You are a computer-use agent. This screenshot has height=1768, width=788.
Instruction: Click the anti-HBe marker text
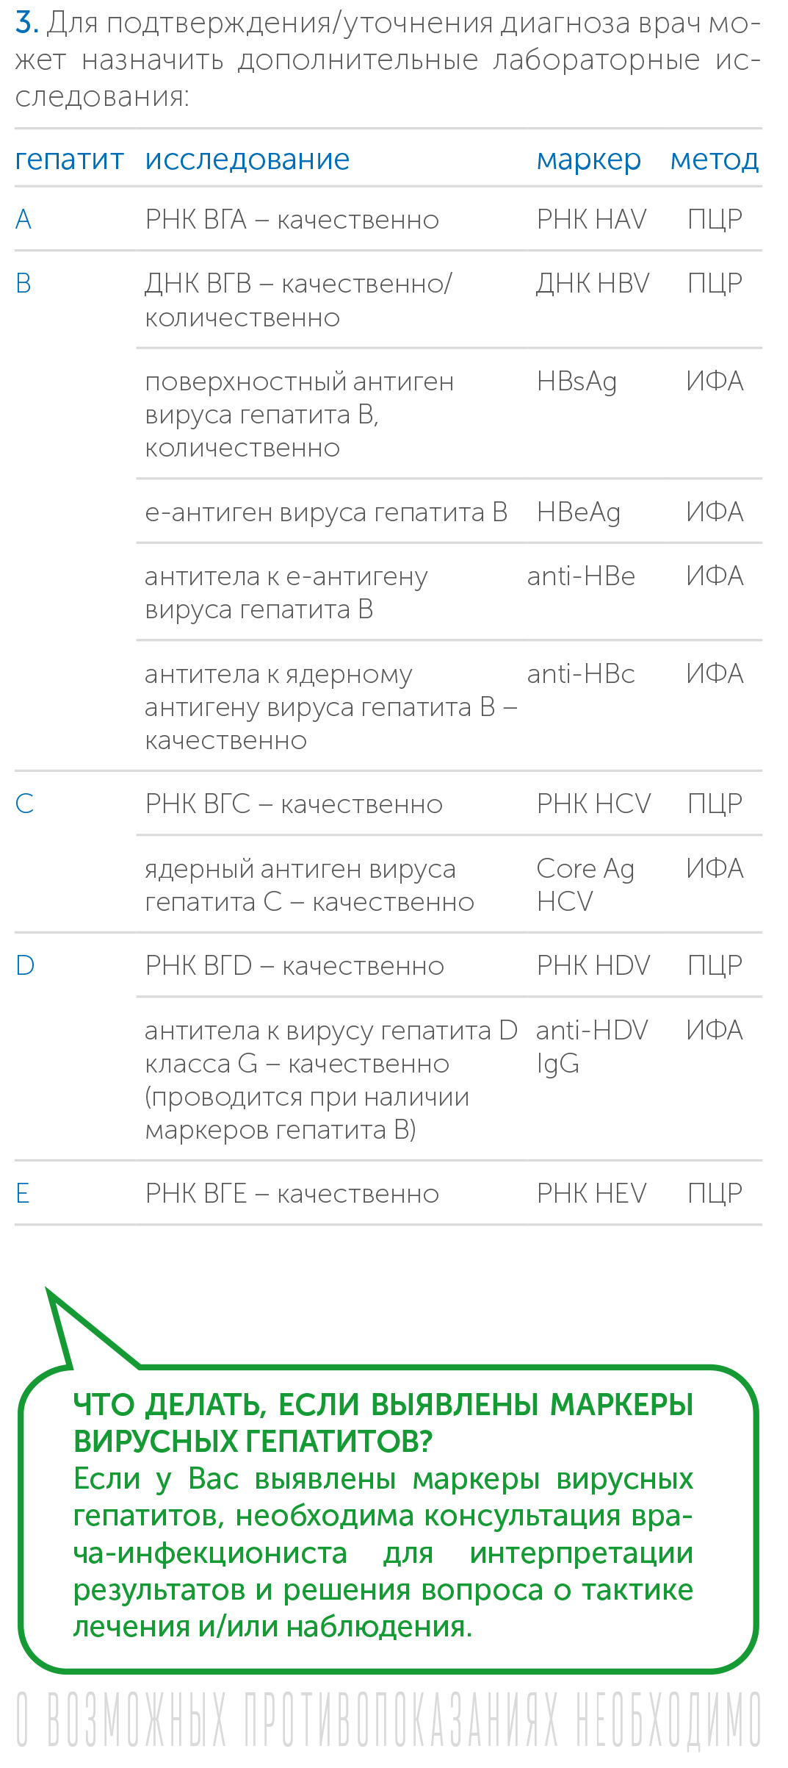581,576
